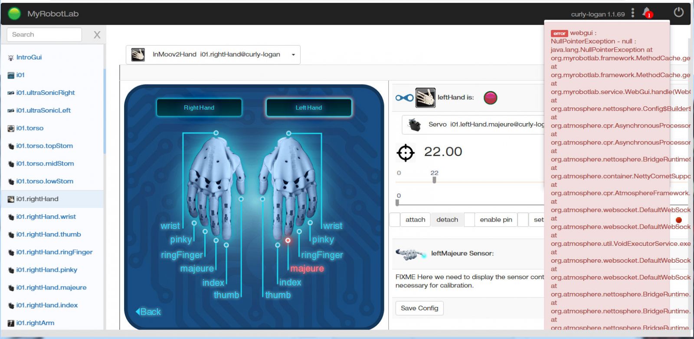Open i01.rightHand.wrist servo
694x339 pixels.
[x=46, y=217]
